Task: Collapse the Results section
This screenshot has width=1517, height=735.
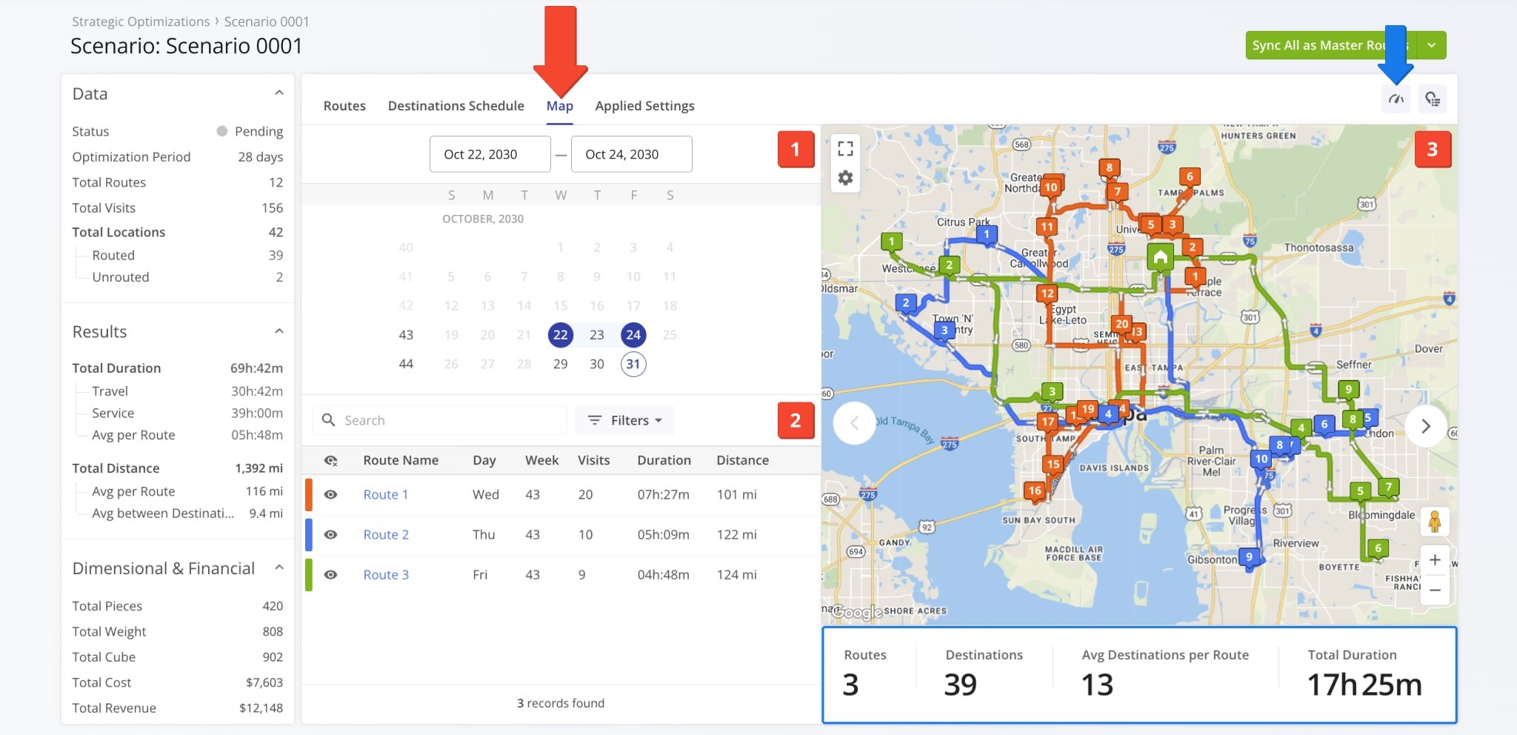Action: (x=279, y=331)
